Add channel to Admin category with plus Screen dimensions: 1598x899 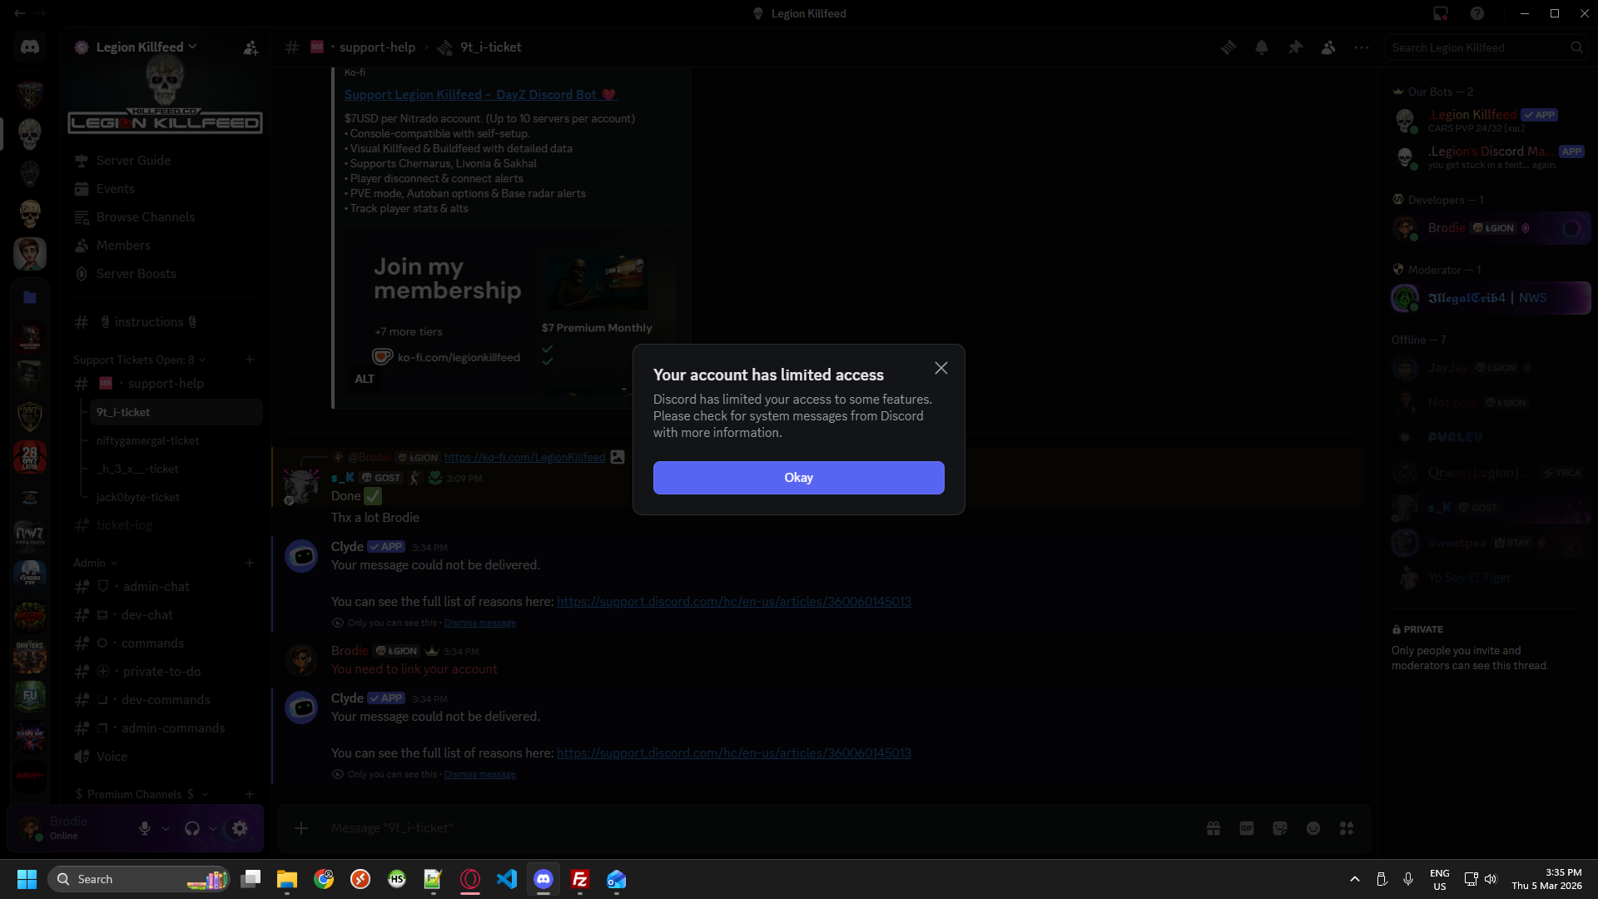coord(250,563)
